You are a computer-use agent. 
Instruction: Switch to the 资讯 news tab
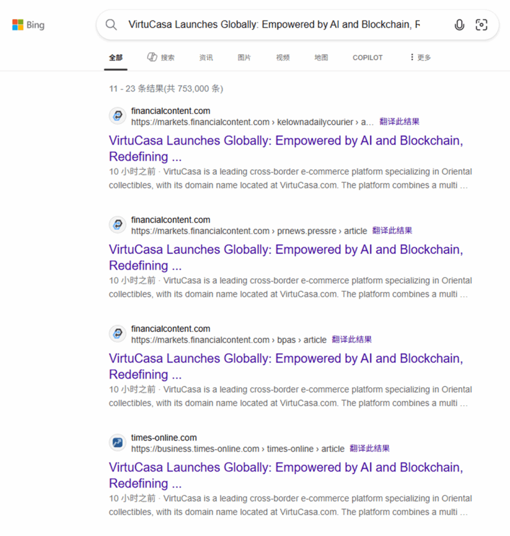click(x=206, y=58)
